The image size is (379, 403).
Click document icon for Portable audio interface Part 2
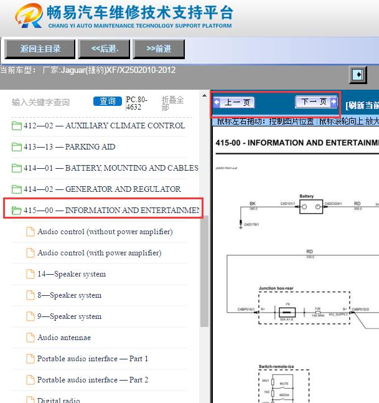(x=30, y=379)
